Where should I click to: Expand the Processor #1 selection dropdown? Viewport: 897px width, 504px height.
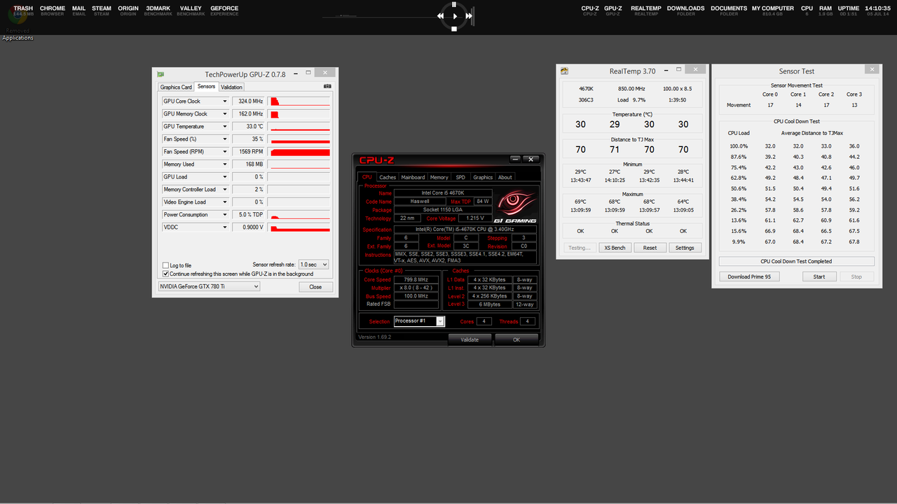pos(440,321)
